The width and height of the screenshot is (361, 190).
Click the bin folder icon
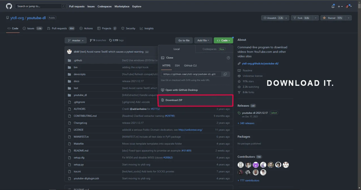[x=69, y=67]
